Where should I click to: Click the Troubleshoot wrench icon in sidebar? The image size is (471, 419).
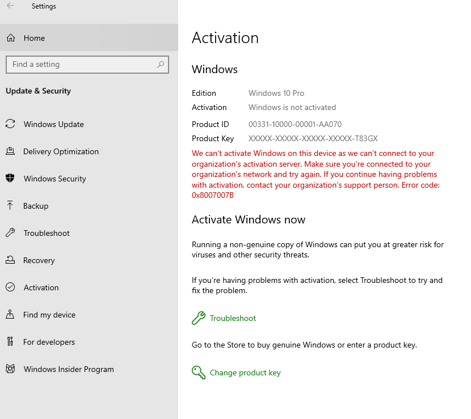[x=10, y=232]
